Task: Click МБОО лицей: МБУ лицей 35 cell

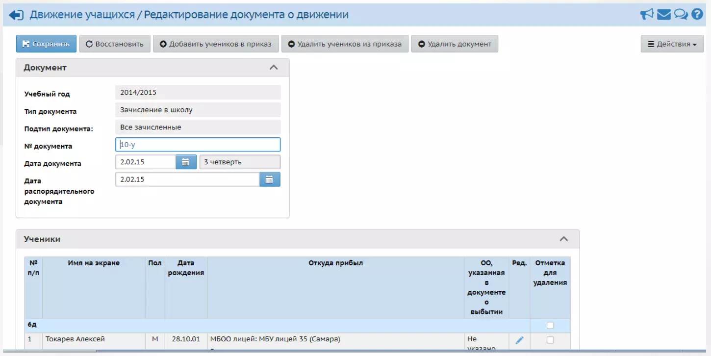Action: point(336,341)
